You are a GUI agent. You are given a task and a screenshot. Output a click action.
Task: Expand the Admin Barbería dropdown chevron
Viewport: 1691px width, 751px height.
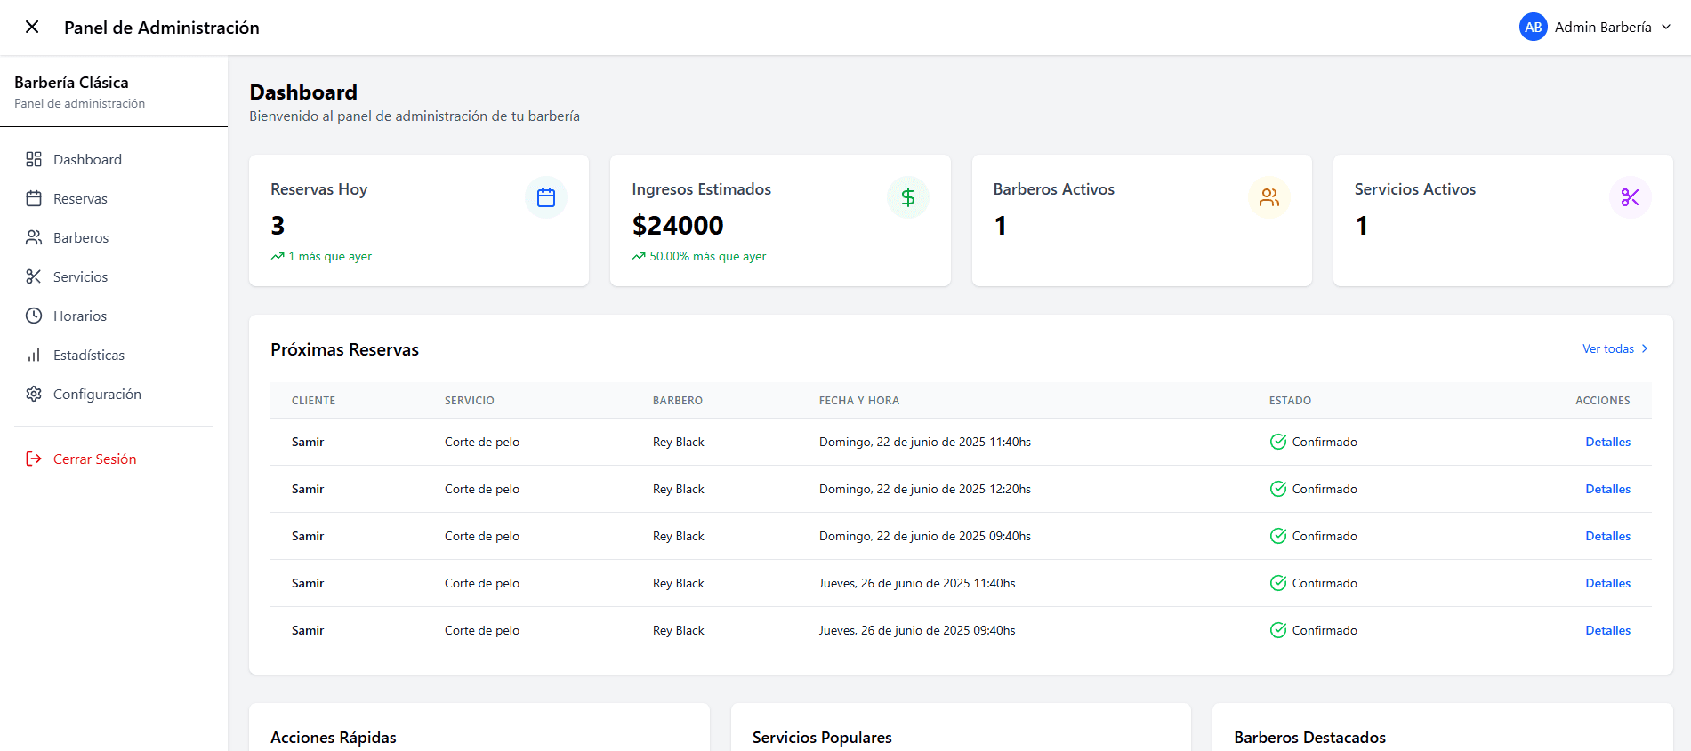1666,27
